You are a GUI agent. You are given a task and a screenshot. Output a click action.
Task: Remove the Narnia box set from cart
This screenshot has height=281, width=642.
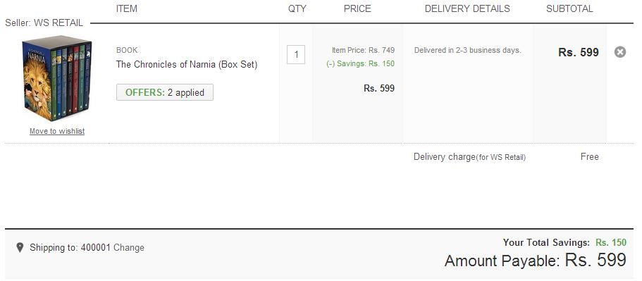pyautogui.click(x=620, y=52)
